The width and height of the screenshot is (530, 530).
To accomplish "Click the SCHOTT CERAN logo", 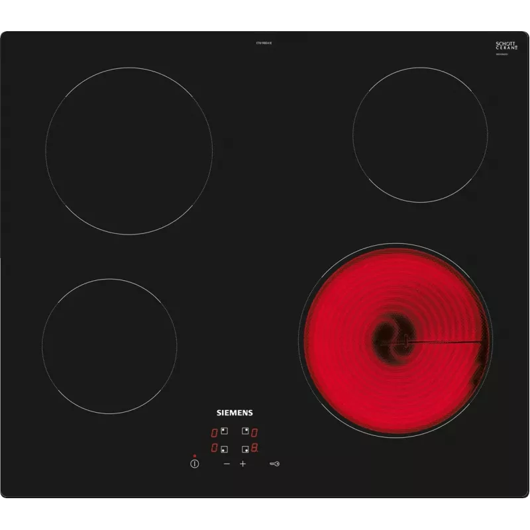I will (507, 46).
